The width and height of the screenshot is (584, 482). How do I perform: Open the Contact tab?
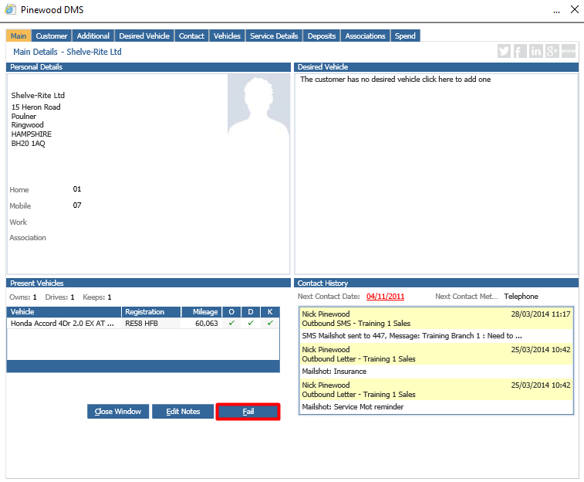click(191, 36)
